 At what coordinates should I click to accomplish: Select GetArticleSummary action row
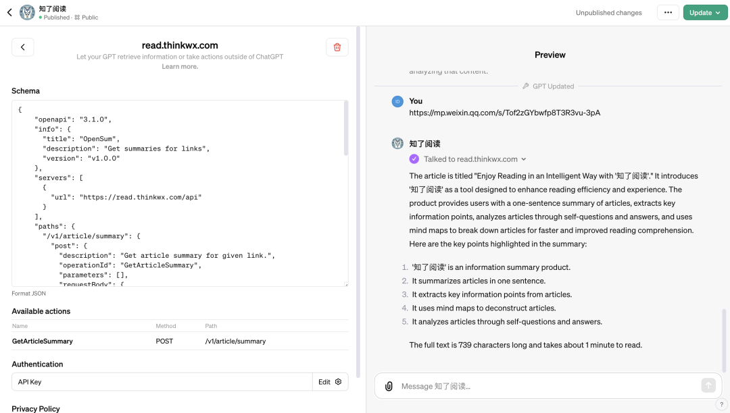[x=180, y=341]
